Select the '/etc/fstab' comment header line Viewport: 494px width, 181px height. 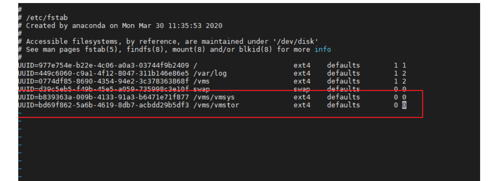(47, 18)
